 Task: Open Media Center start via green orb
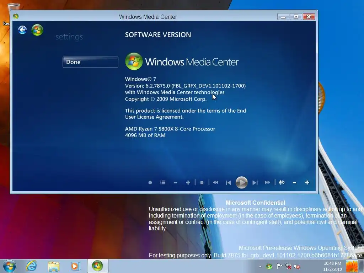tap(37, 30)
